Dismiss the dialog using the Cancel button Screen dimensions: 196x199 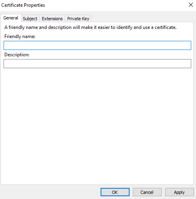click(x=147, y=192)
